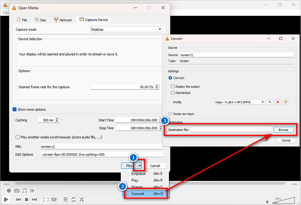Toggle fullscreen mode icon

click(46, 199)
